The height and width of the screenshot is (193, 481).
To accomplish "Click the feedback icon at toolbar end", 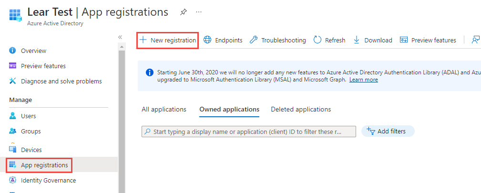I will click(476, 40).
